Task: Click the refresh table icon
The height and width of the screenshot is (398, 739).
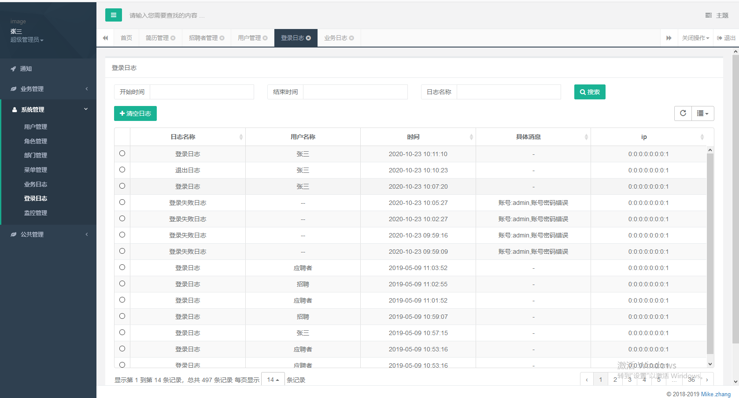Action: 683,113
